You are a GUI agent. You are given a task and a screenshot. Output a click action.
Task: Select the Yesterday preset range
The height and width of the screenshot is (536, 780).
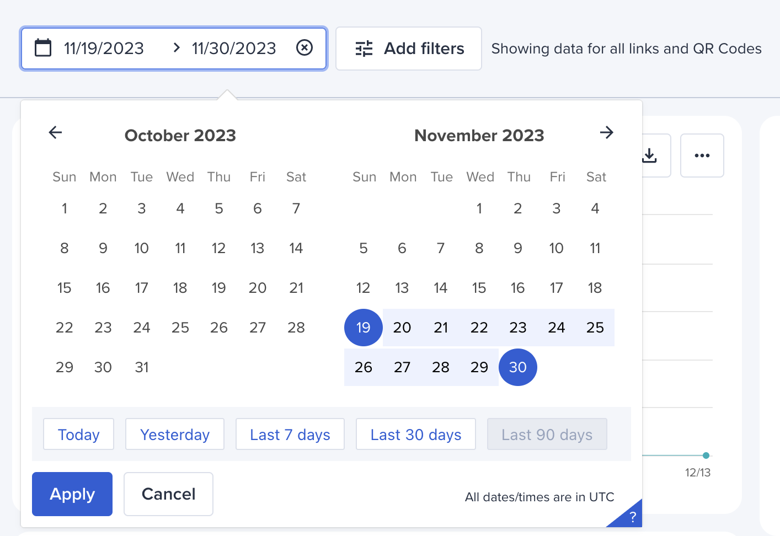click(x=175, y=435)
